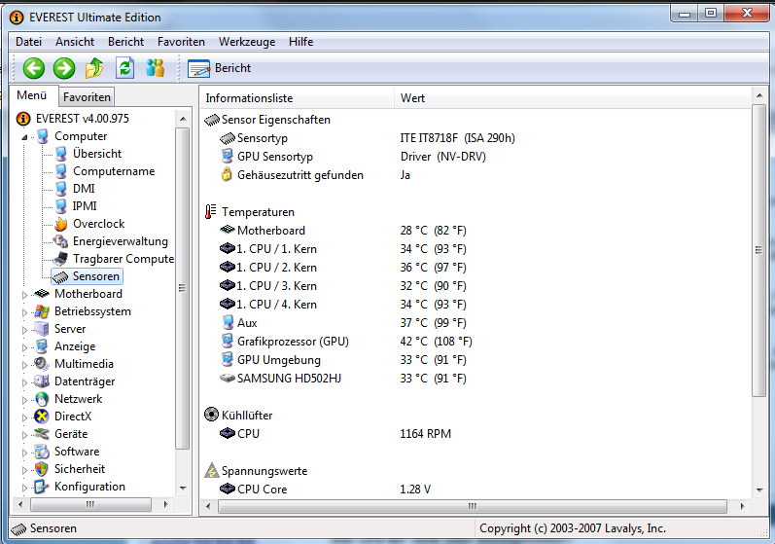Click the Overclock flame icon

coord(61,224)
